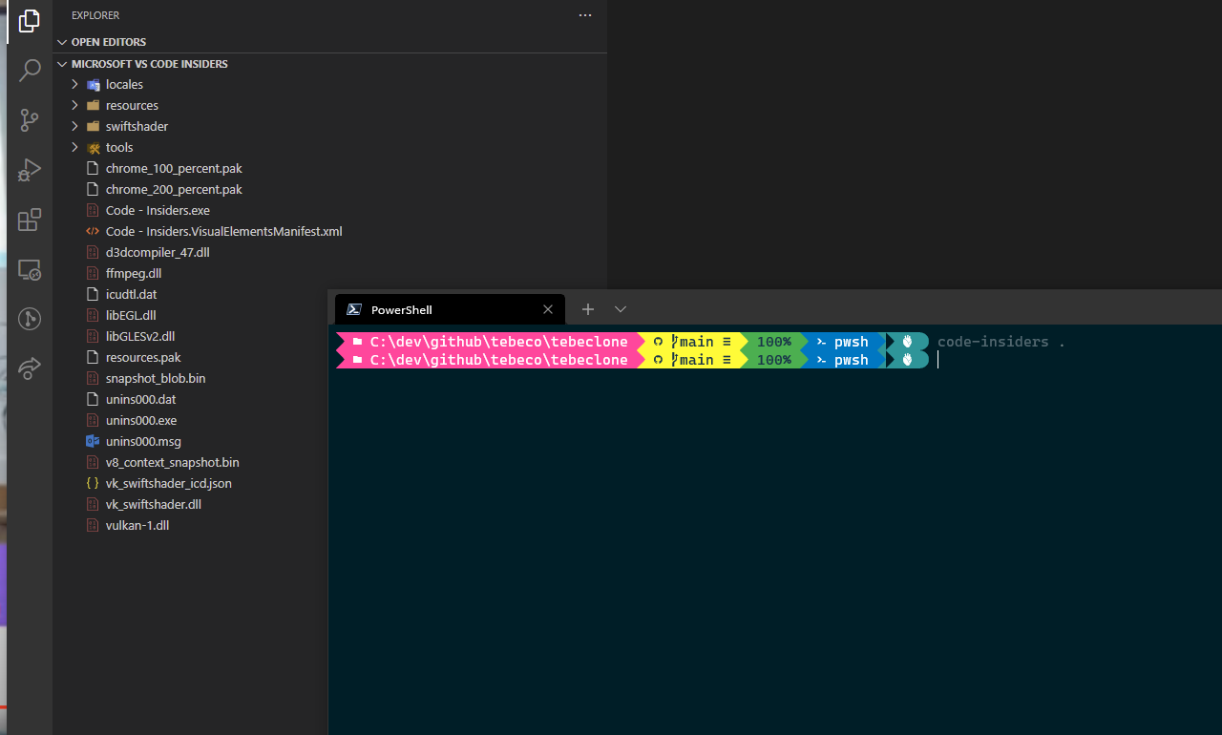Open the Source Control view
Image resolution: width=1222 pixels, height=735 pixels.
(x=29, y=120)
